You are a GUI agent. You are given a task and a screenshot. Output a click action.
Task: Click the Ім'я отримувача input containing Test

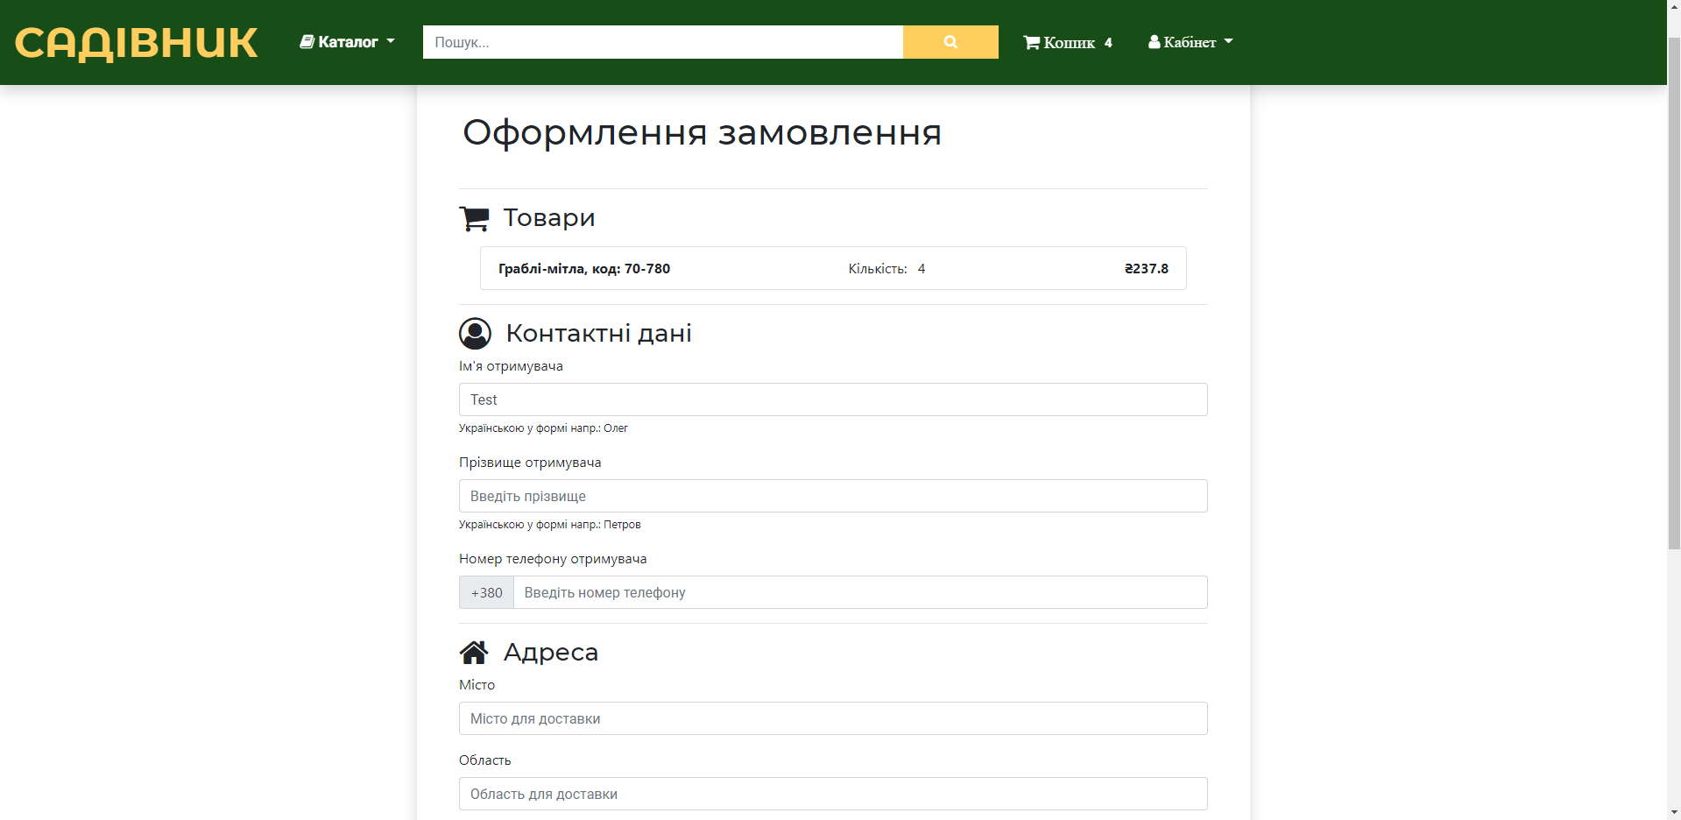[832, 399]
